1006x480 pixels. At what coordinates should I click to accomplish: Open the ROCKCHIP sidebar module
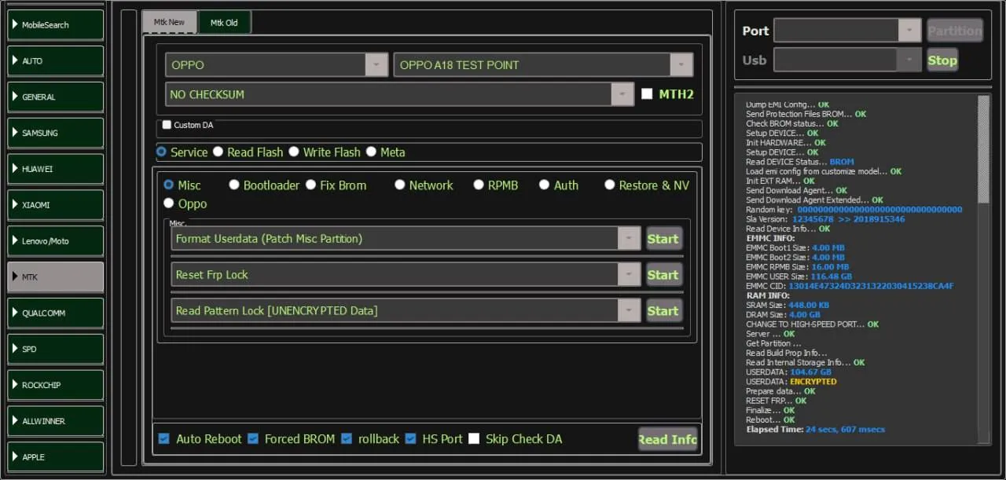click(x=56, y=385)
